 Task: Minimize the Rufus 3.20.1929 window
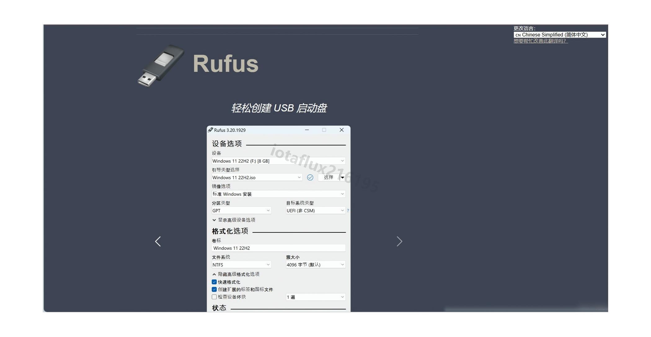307,130
